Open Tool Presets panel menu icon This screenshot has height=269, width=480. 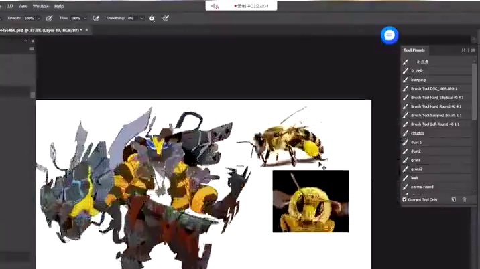[473, 50]
